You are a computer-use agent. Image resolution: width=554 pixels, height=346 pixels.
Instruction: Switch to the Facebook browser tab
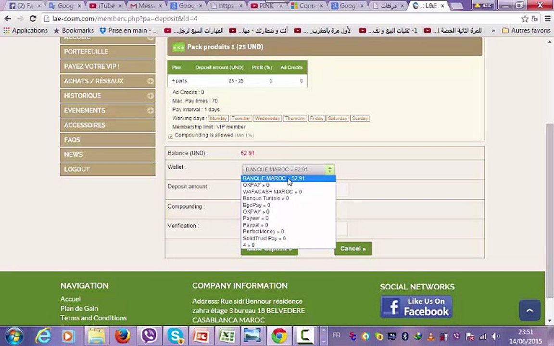pos(25,6)
